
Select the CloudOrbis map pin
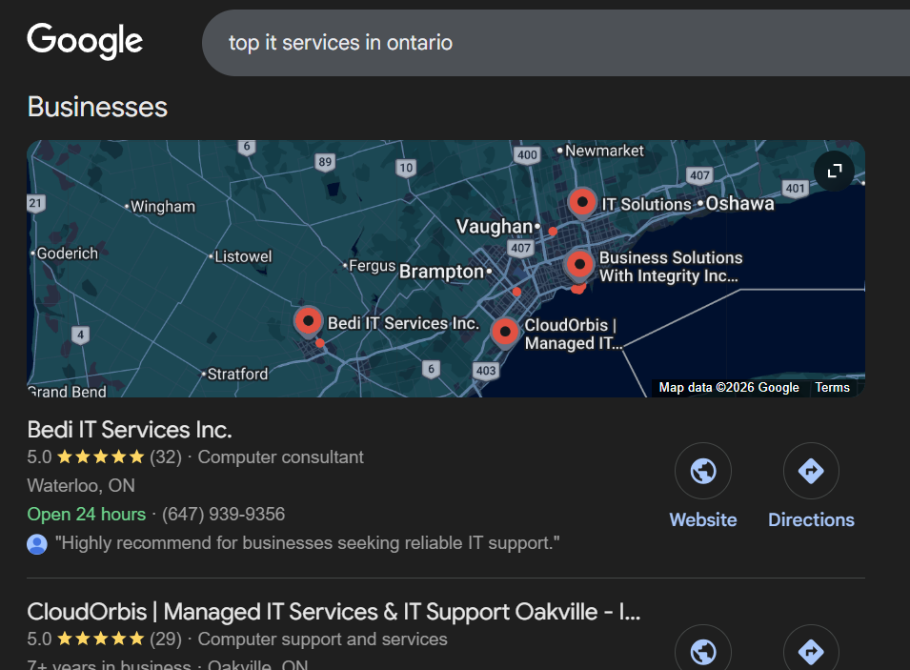coord(505,332)
